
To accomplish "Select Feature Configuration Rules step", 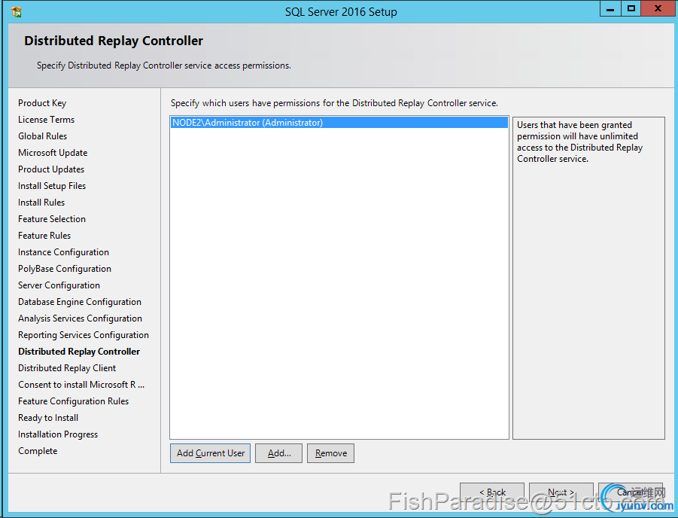I will tap(74, 401).
